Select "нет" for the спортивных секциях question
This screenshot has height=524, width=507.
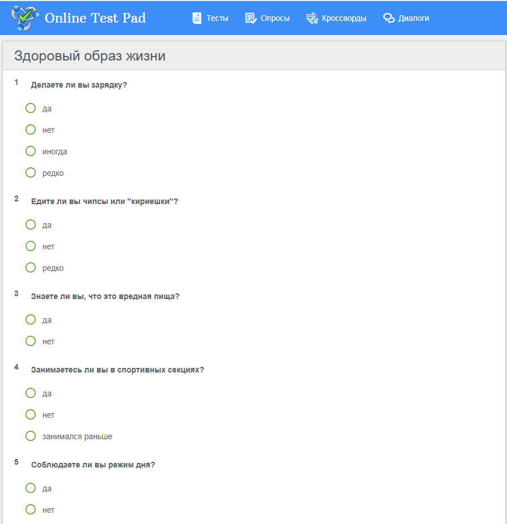coord(31,414)
